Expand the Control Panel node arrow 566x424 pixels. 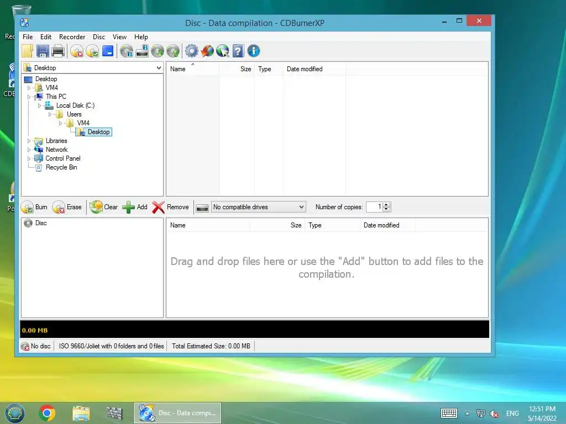pos(29,158)
